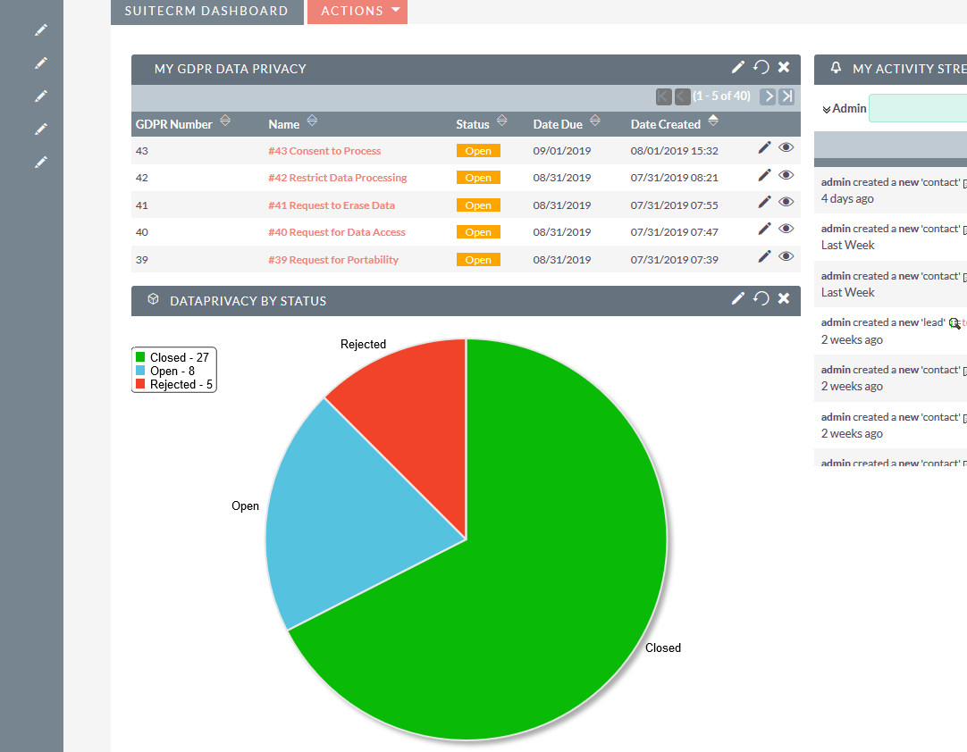The image size is (967, 752).
Task: Click the fifth sidebar pencil icon
Action: point(41,163)
